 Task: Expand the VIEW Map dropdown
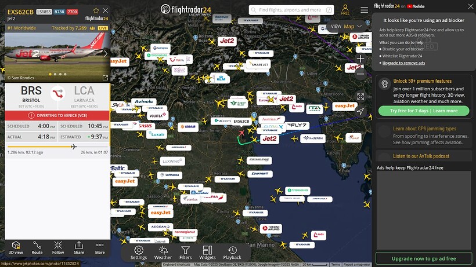347,26
